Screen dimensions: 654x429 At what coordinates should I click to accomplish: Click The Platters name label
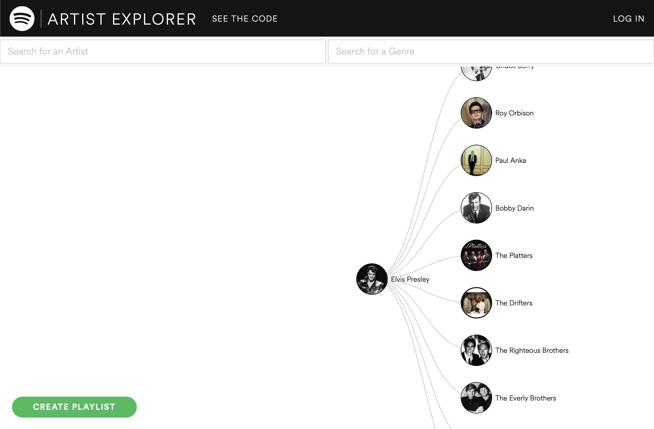pyautogui.click(x=514, y=256)
